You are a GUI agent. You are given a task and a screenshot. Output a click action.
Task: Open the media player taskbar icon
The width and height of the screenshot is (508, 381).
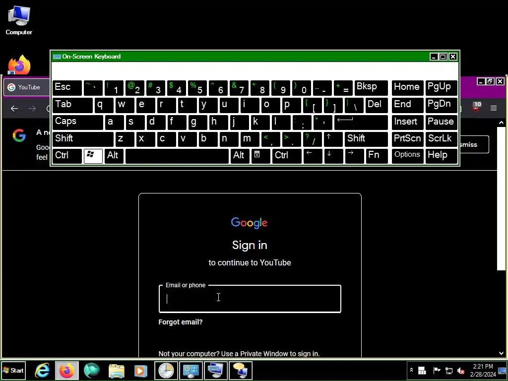coord(140,370)
